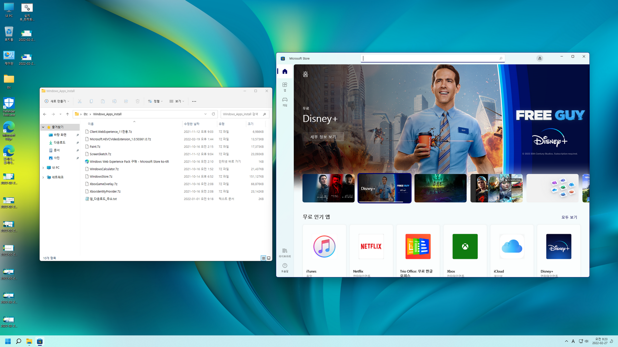
Task: Select the first movie posters carousel thumbnail
Action: click(x=328, y=188)
